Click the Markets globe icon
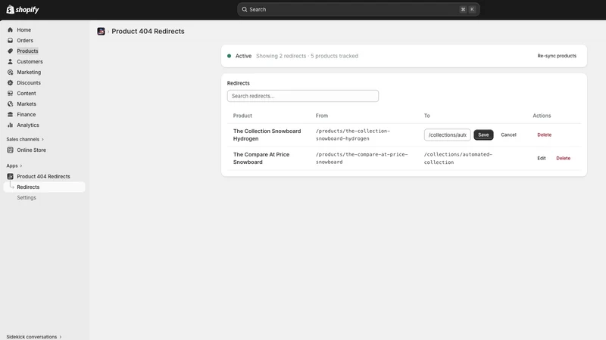The width and height of the screenshot is (606, 340). tap(10, 104)
